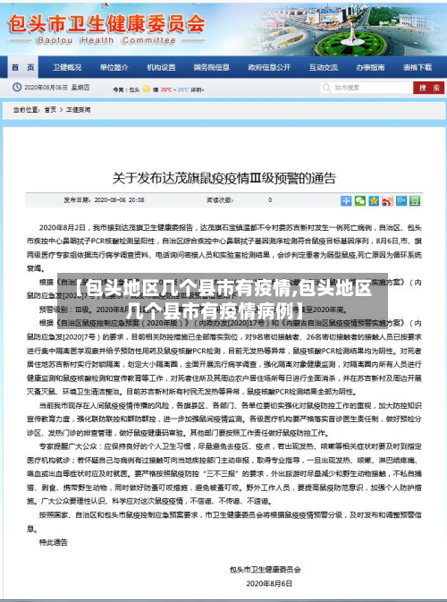Click the notice title 关于发布达茂旗鼠疫疫情Ⅲ级预警的通告
447x602 pixels.
coord(224,178)
